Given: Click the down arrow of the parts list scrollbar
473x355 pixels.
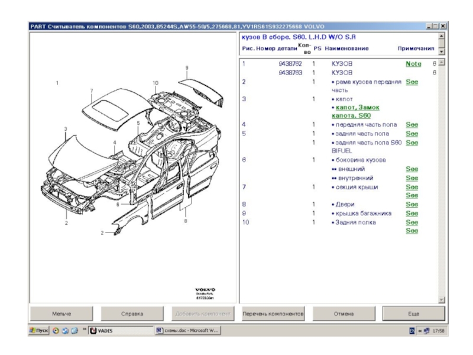Looking at the screenshot, I should click(441, 300).
